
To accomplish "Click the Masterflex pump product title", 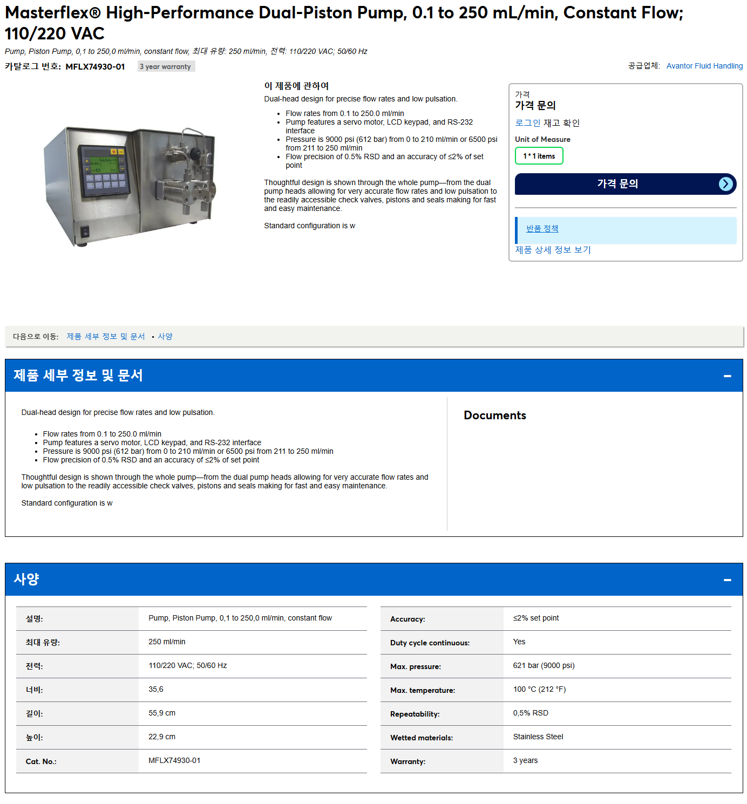I will (344, 23).
